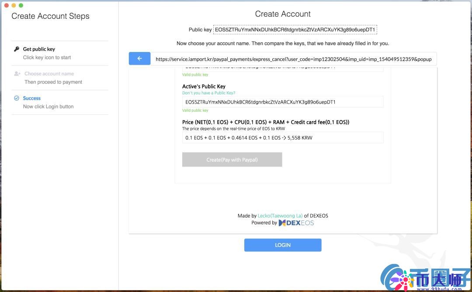The image size is (472, 292).
Task: Click the checkmark circle icon beside Success
Action: pyautogui.click(x=17, y=98)
